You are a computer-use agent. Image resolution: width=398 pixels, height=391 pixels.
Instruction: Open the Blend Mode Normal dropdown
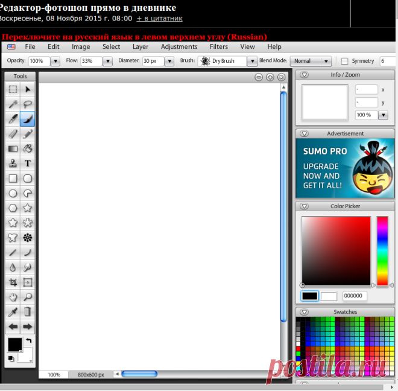tap(311, 61)
